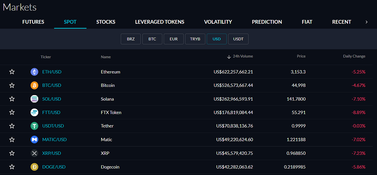Sort by the Daily Change column header

click(354, 56)
